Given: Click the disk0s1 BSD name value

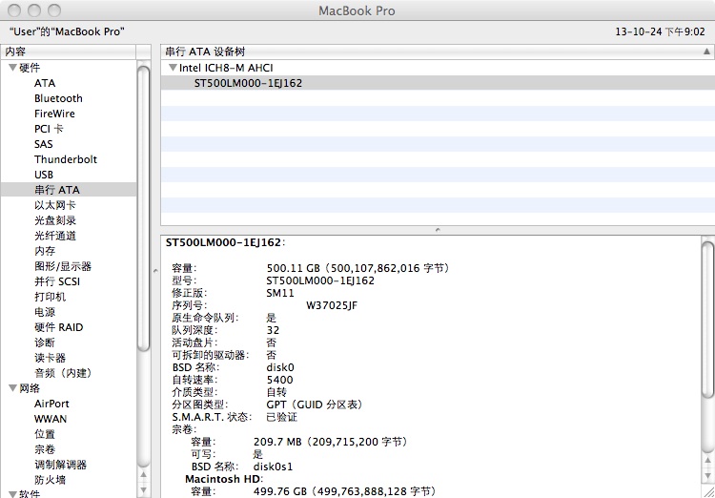Looking at the screenshot, I should pyautogui.click(x=273, y=467).
